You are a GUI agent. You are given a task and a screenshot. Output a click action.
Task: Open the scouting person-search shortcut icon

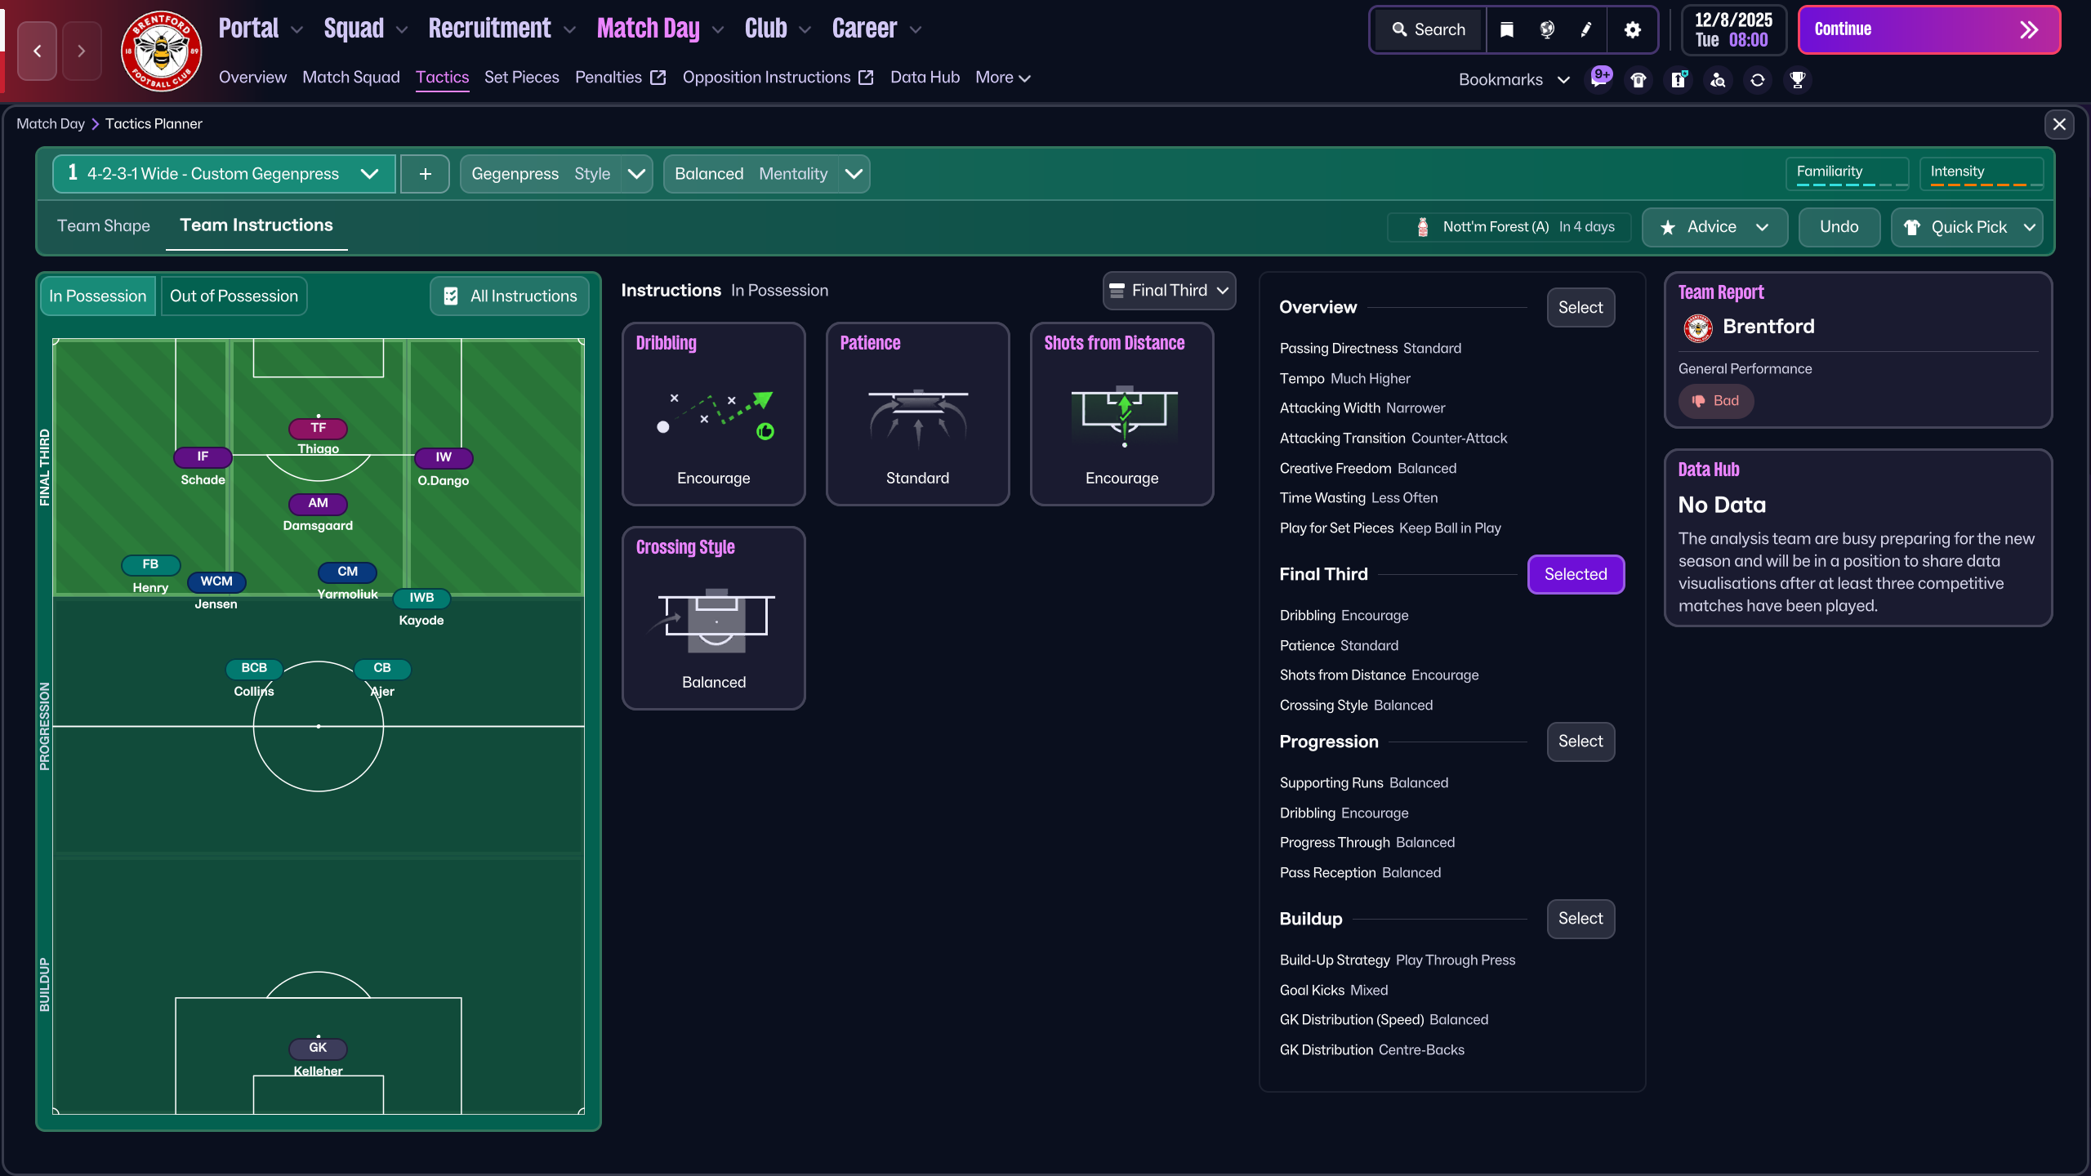click(1719, 79)
